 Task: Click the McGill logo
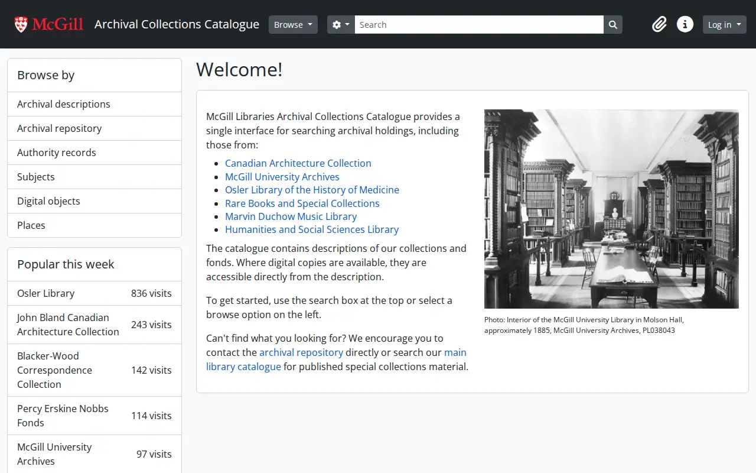(49, 24)
